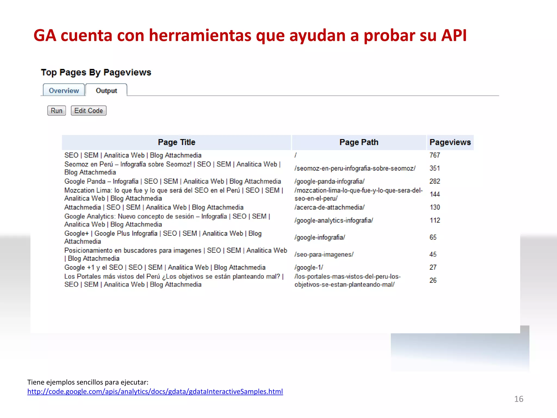Click the '/acerca-de-attachmedia/' path
Viewport: 557px width, 418px height.
pyautogui.click(x=329, y=207)
